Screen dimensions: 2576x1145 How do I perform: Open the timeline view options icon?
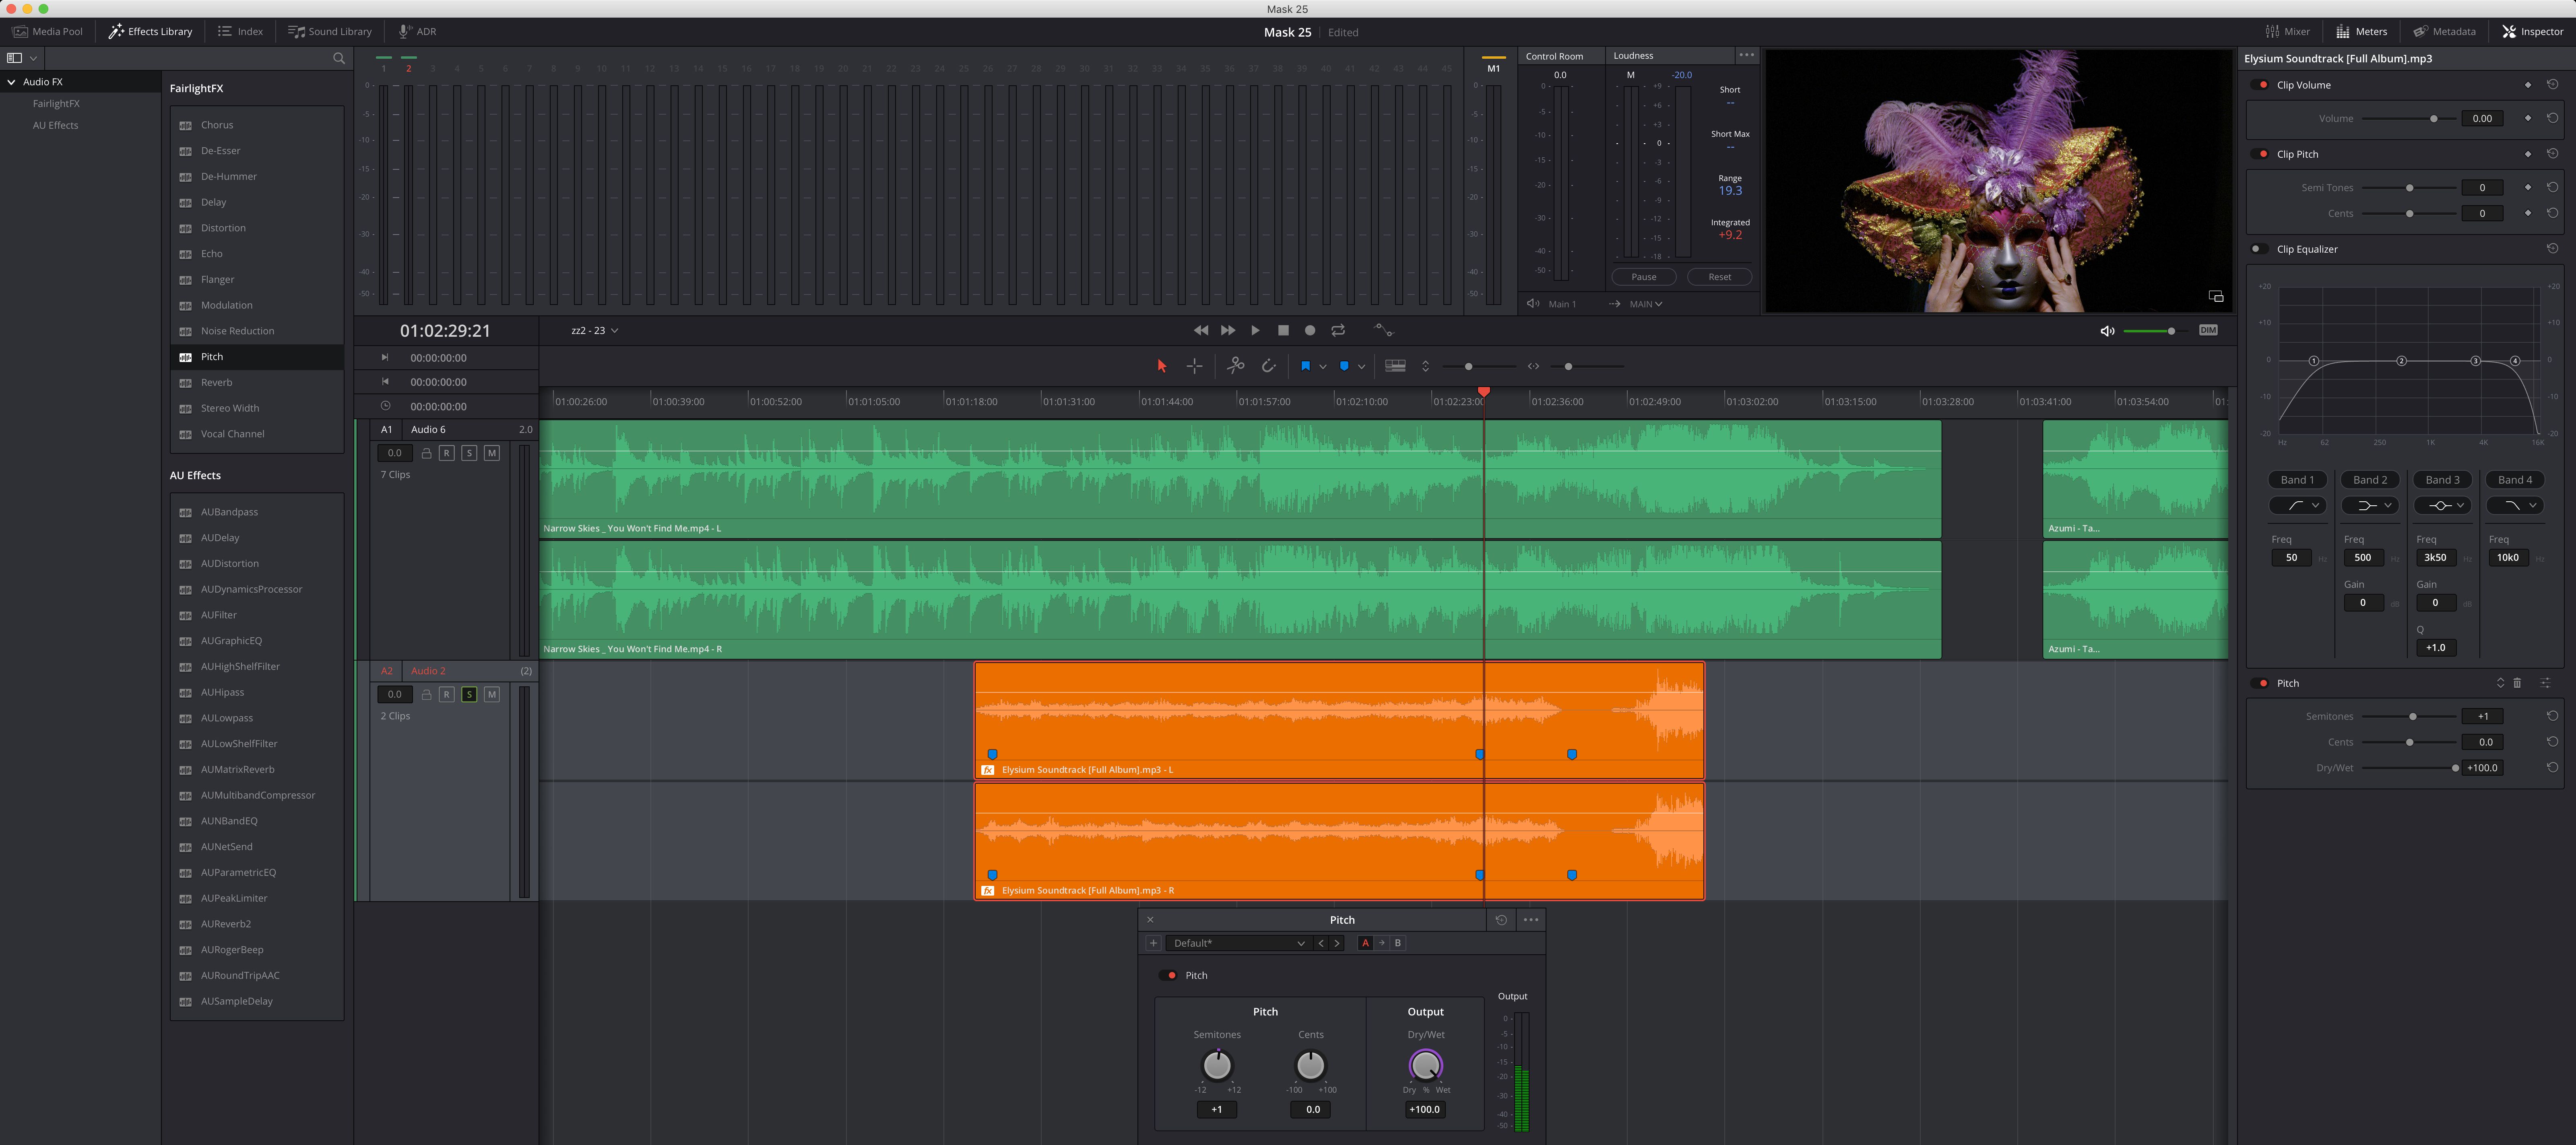click(1395, 366)
